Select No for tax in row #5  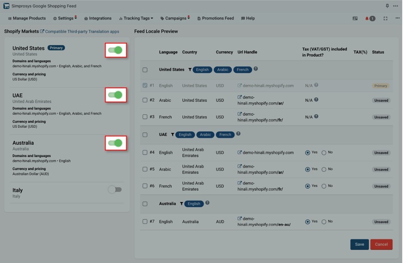pyautogui.click(x=324, y=169)
